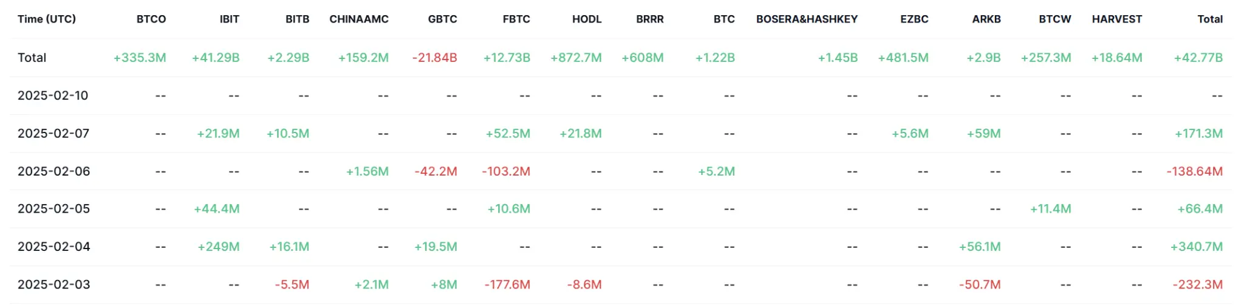Click the Time (UTC) column header
1244x305 pixels.
[x=47, y=19]
